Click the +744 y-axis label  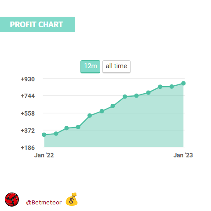(x=28, y=96)
